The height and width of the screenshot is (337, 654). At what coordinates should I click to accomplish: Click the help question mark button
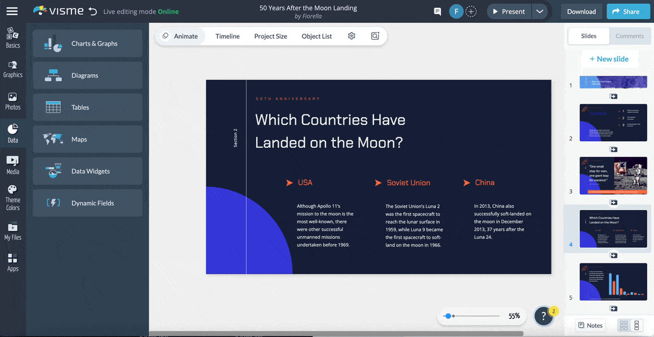pyautogui.click(x=543, y=316)
